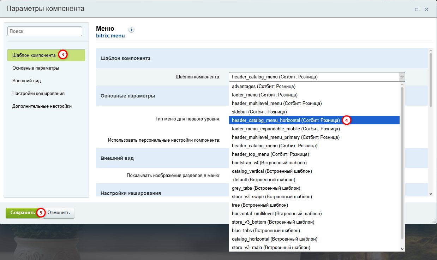
Task: Choose footer_menu_expandable_mobile option
Action: tap(314, 129)
